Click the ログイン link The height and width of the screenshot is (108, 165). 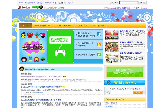[70, 3]
